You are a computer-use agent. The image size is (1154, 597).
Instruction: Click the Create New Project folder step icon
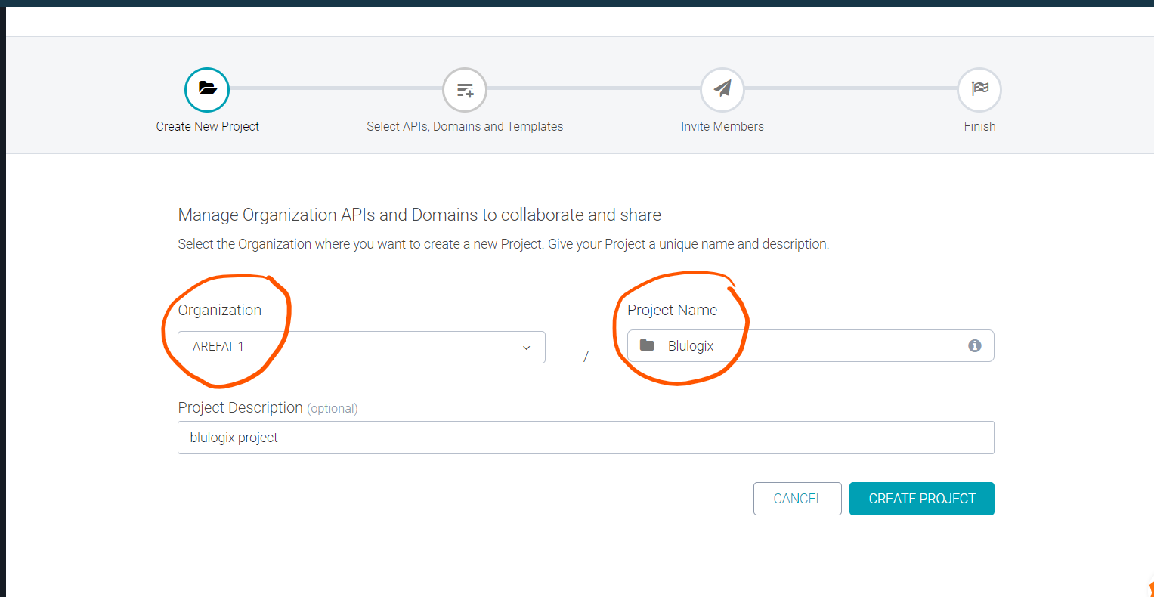pyautogui.click(x=207, y=89)
